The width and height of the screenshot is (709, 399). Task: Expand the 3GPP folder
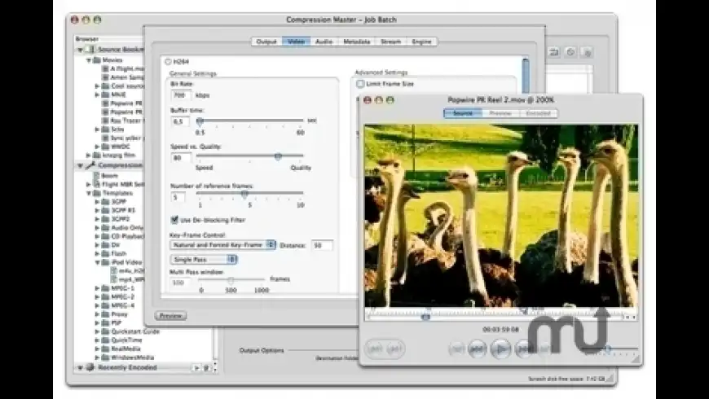[x=97, y=201]
